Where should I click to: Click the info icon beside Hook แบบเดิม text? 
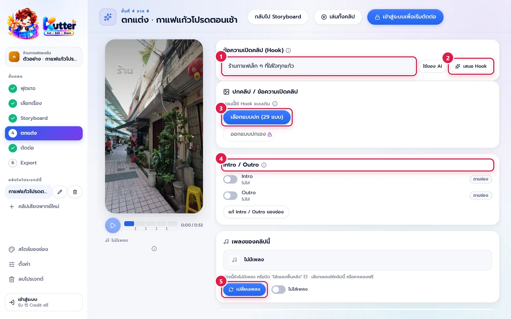click(275, 104)
